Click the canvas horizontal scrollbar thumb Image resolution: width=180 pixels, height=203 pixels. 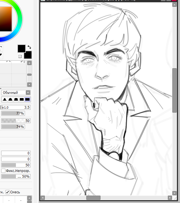[x=93, y=198]
